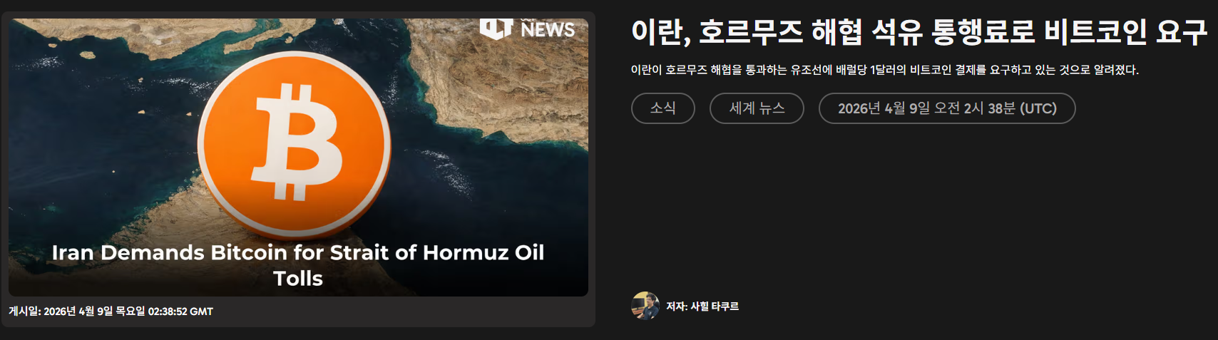Click the 게시일 published timestamp under the image
Image resolution: width=1218 pixels, height=340 pixels.
[111, 311]
